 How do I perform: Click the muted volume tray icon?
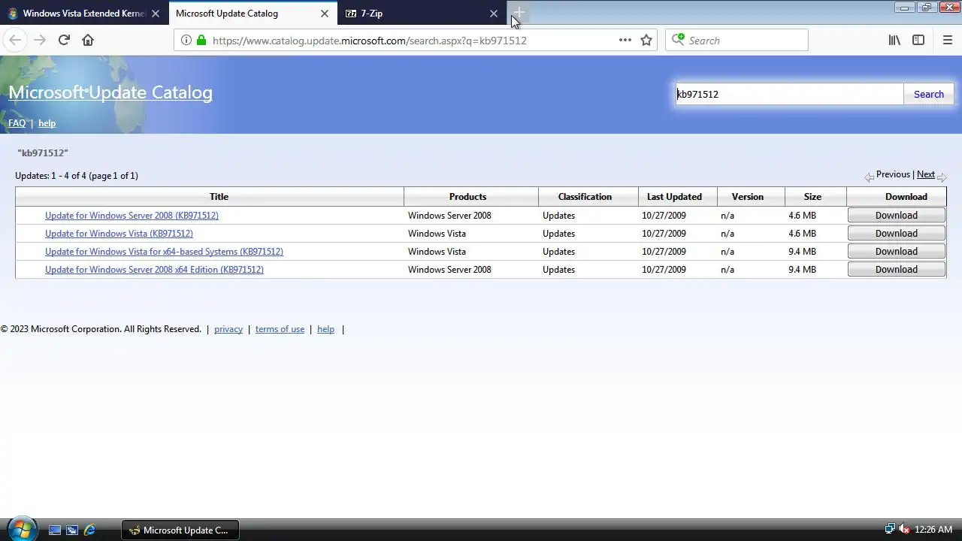click(904, 530)
